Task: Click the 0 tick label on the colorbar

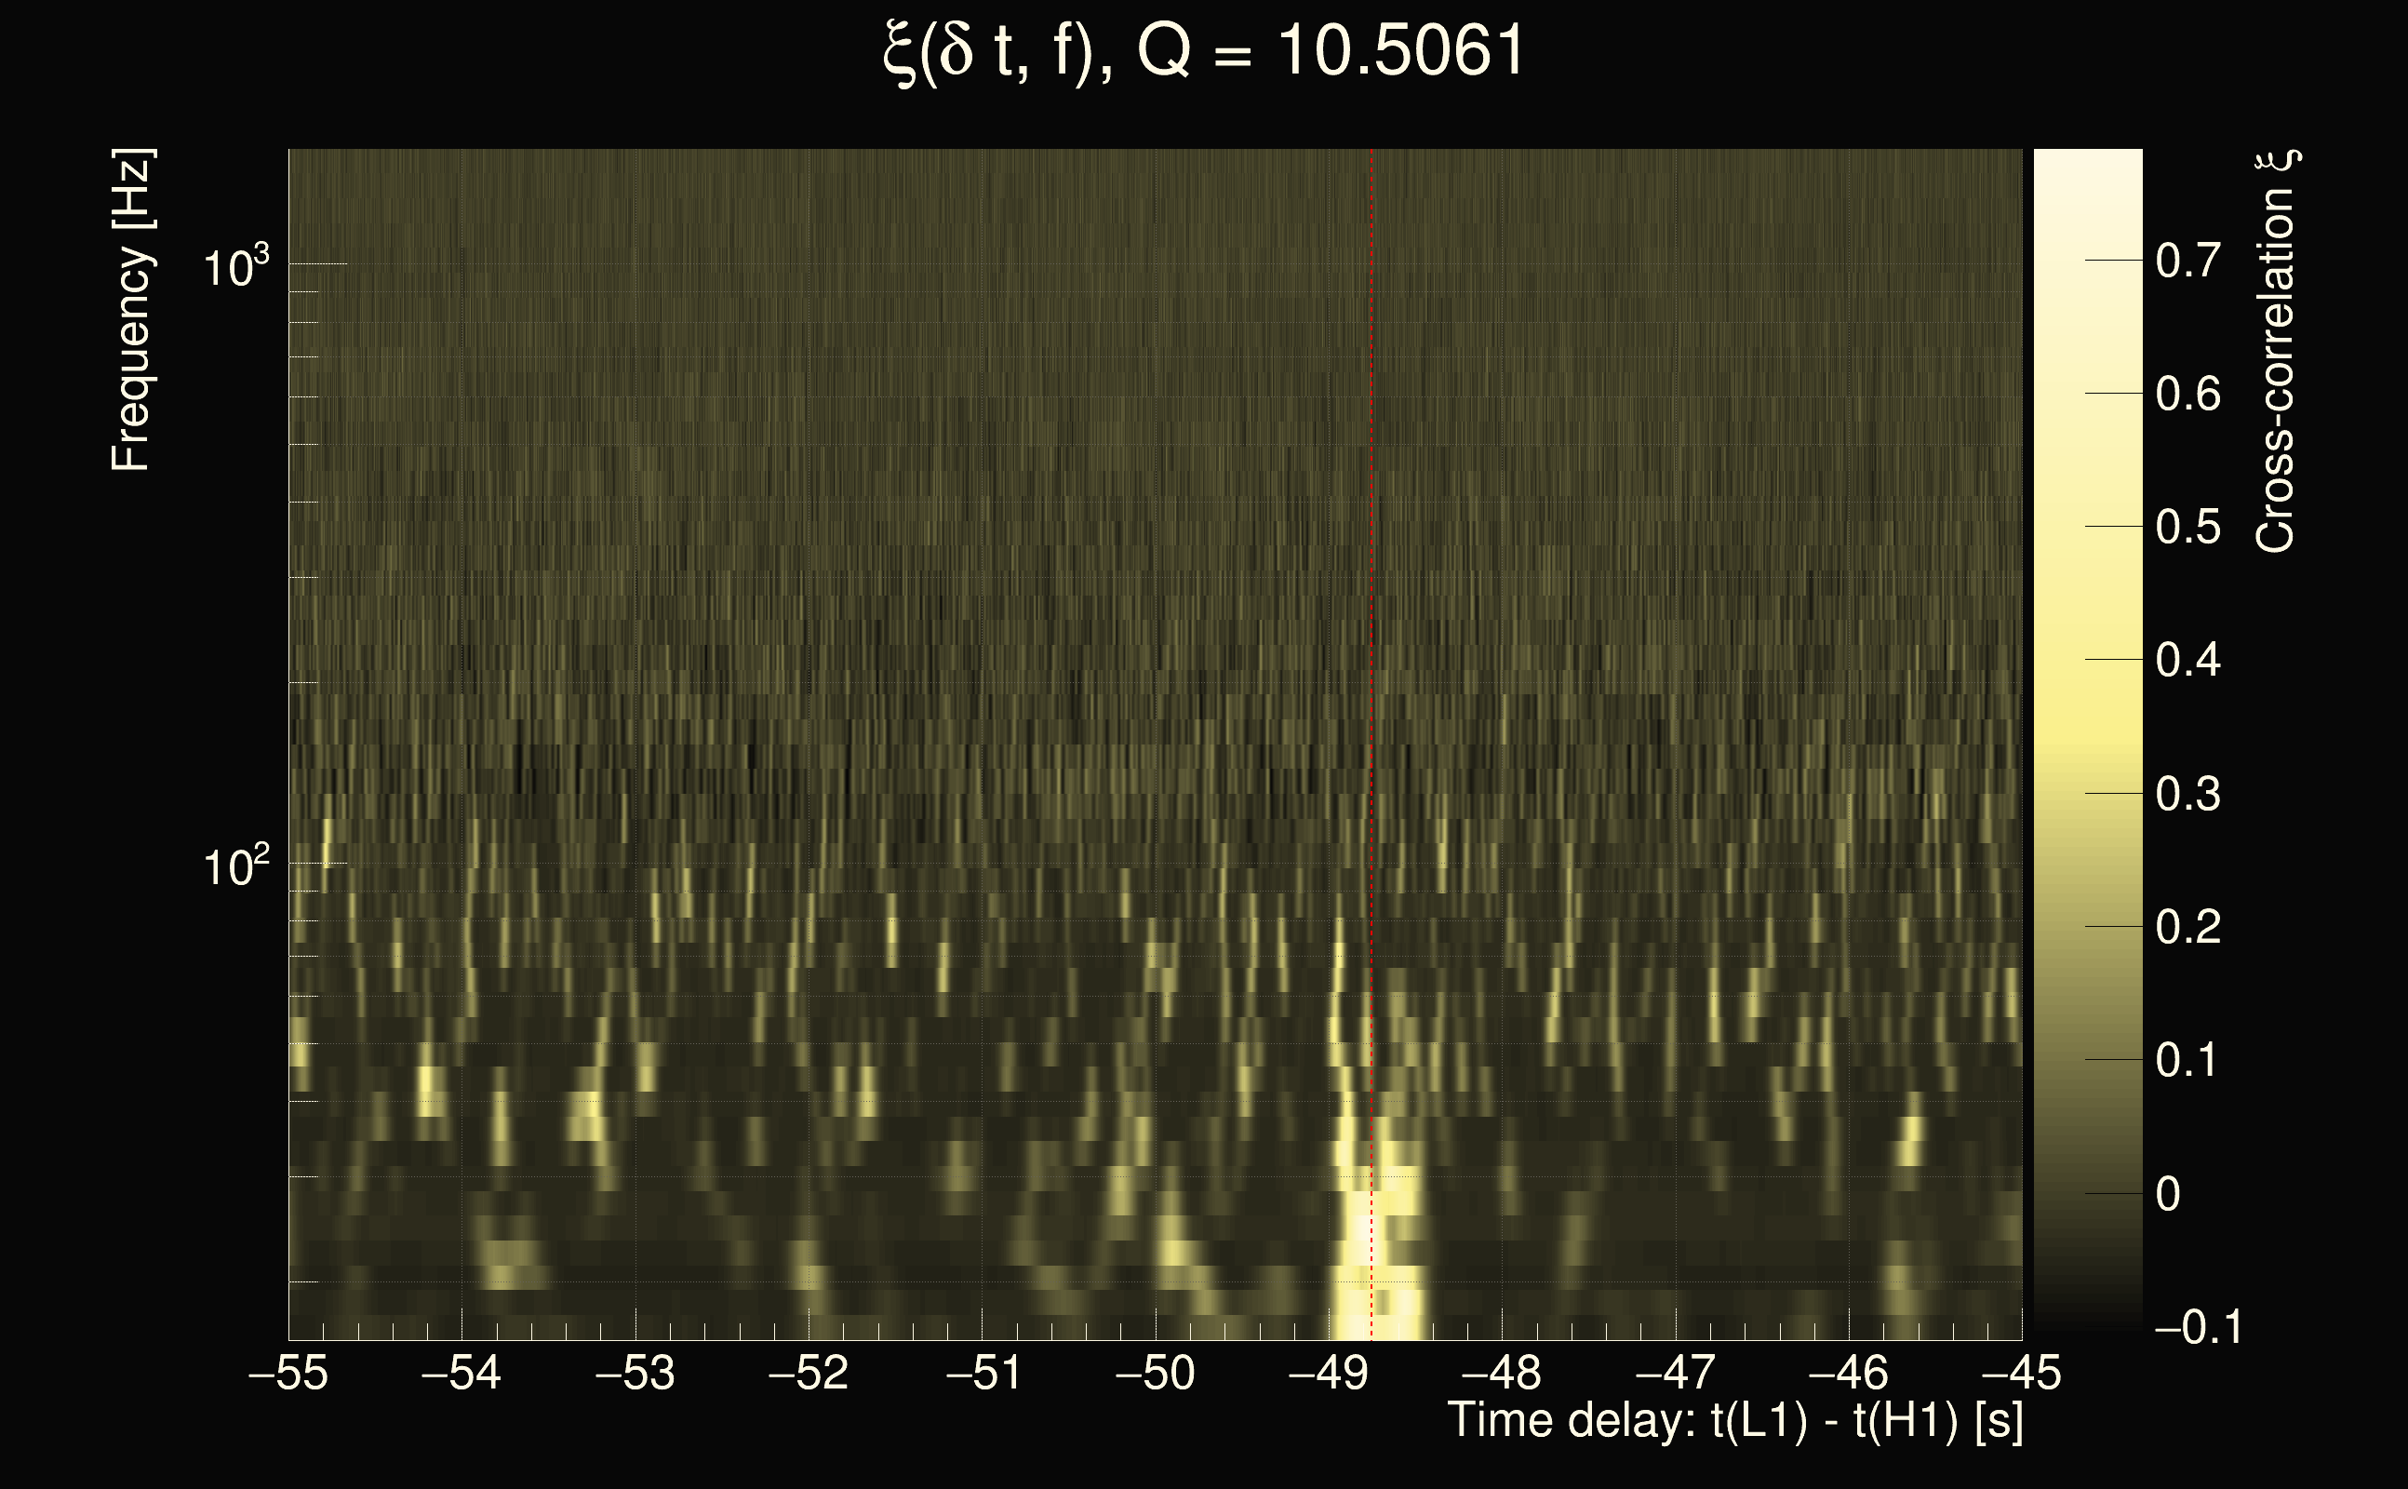Action: (x=2168, y=1195)
